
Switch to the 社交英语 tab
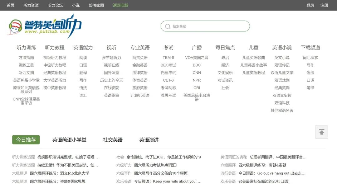click(113, 140)
